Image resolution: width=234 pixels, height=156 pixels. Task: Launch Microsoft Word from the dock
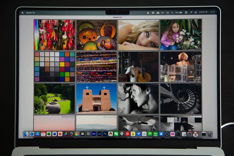coord(55,134)
